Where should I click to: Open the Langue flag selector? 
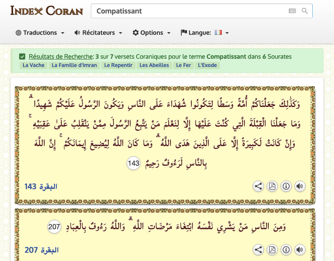221,33
